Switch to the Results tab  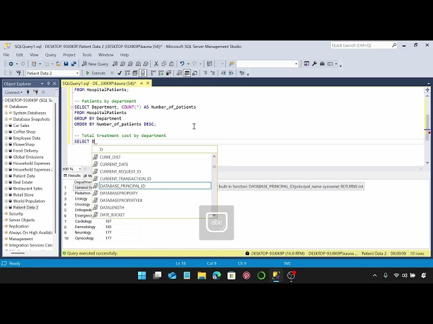point(72,175)
